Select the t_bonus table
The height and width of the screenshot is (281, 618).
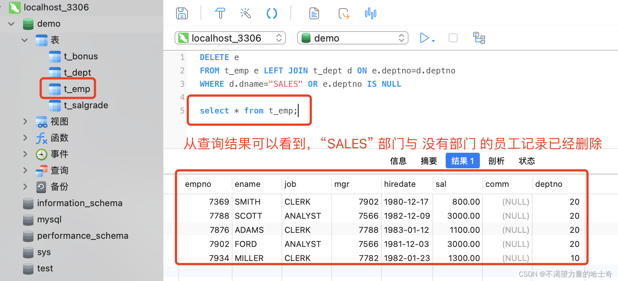click(x=81, y=56)
